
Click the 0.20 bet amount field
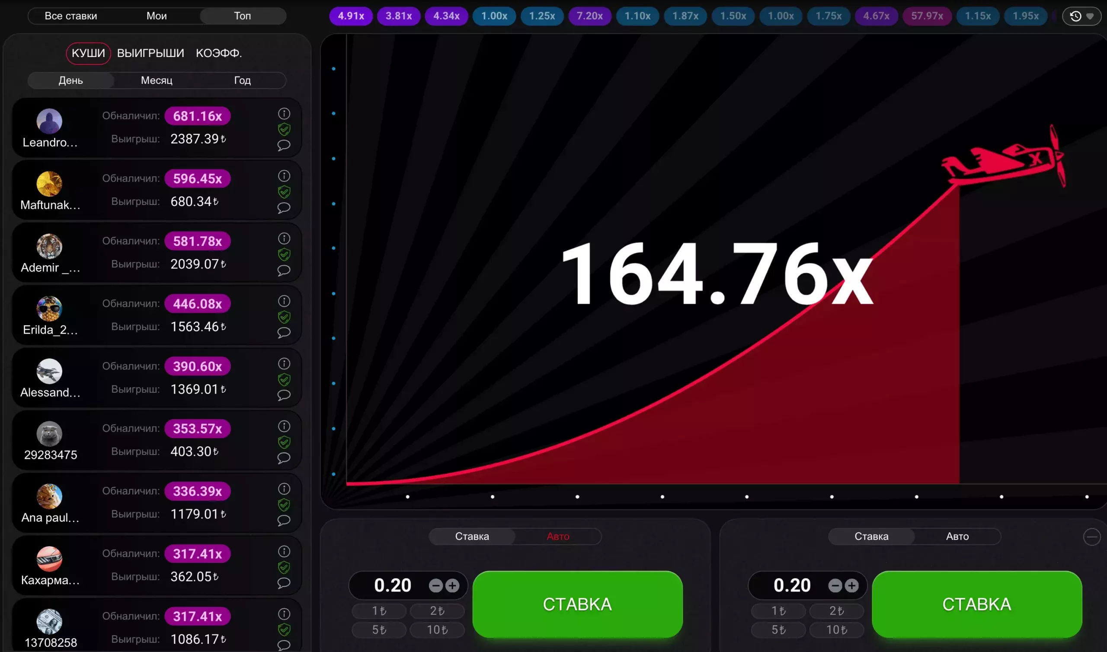tap(394, 585)
